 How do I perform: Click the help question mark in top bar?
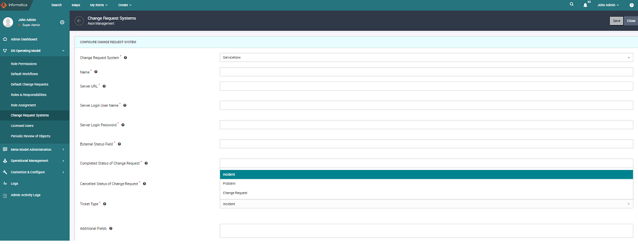tap(632, 5)
